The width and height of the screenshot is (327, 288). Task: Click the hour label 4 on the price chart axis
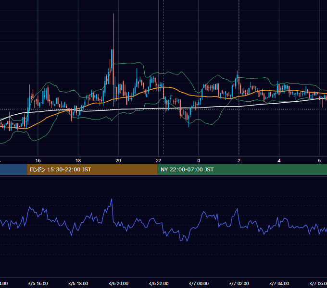point(279,161)
